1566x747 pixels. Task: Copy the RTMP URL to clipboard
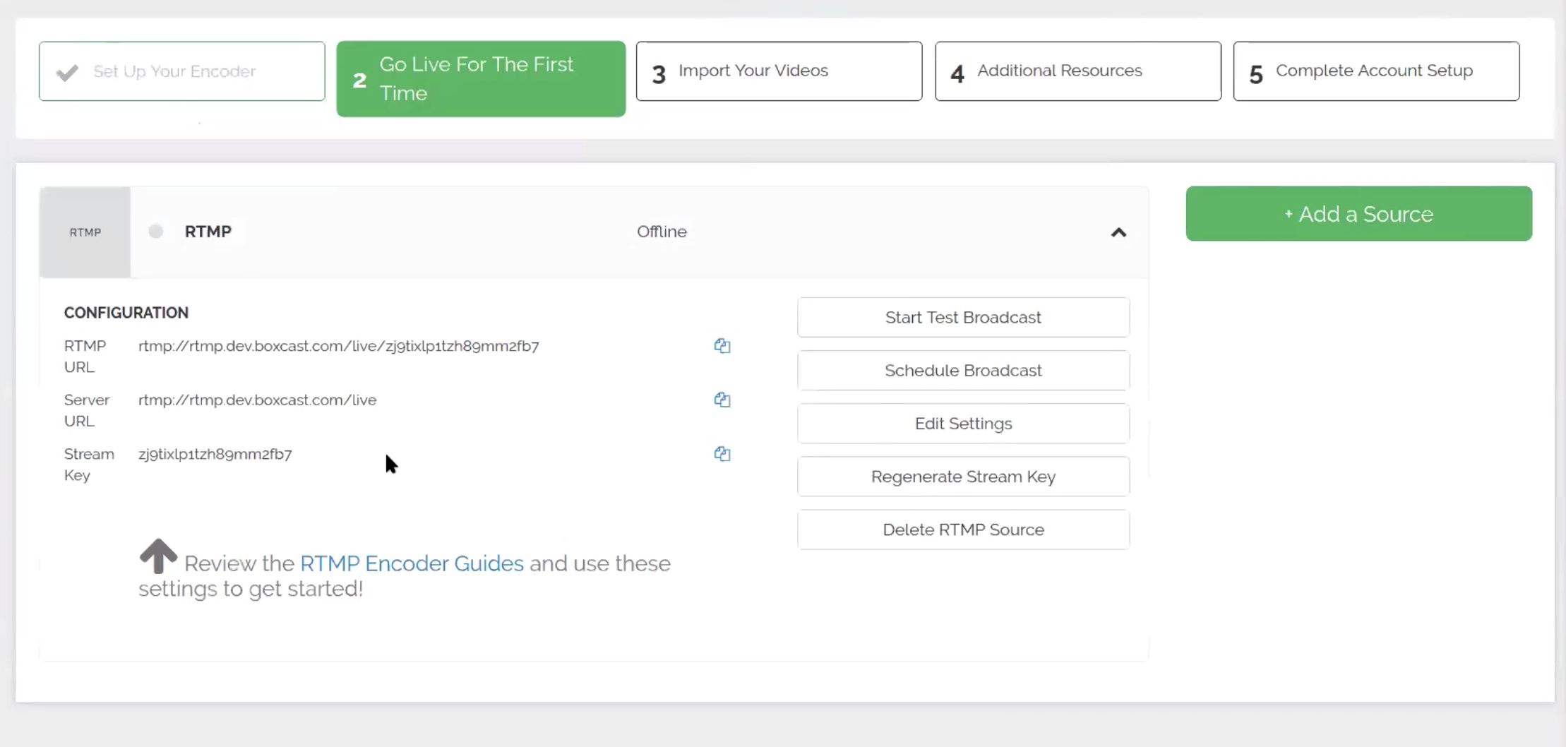point(722,346)
